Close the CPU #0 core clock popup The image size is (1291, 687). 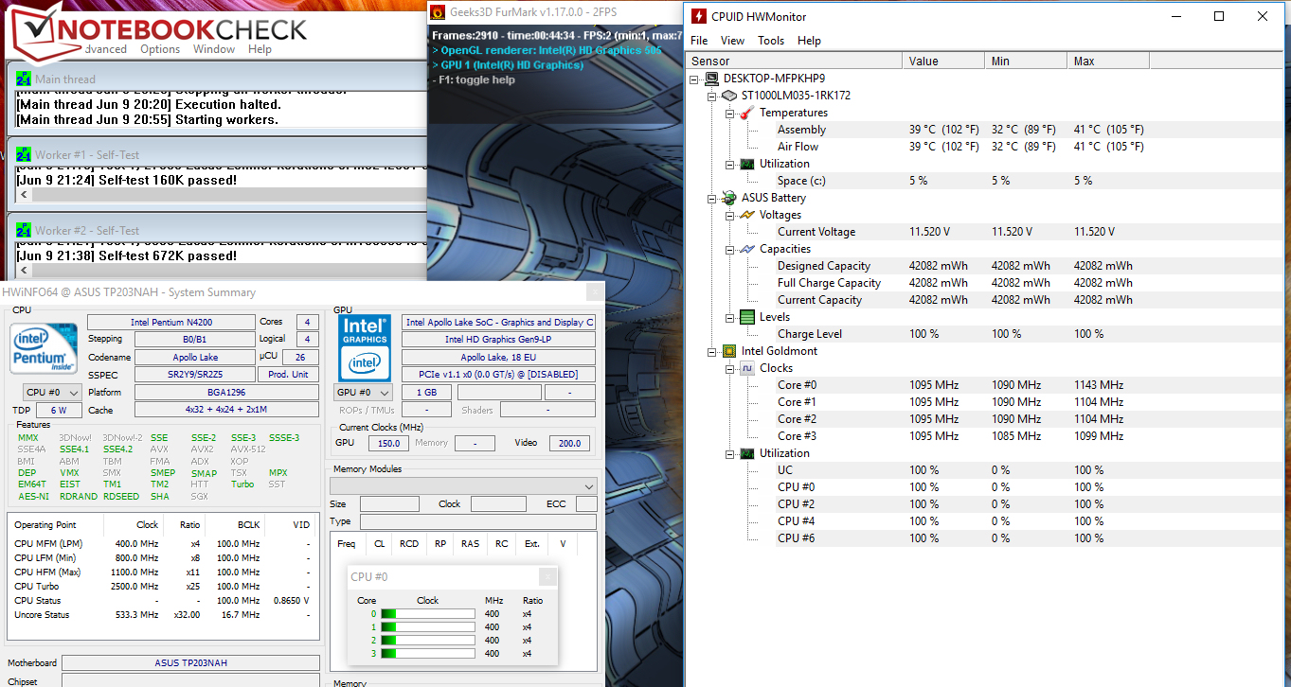547,577
